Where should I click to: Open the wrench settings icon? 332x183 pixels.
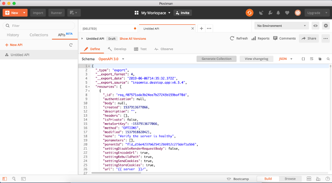(x=269, y=13)
